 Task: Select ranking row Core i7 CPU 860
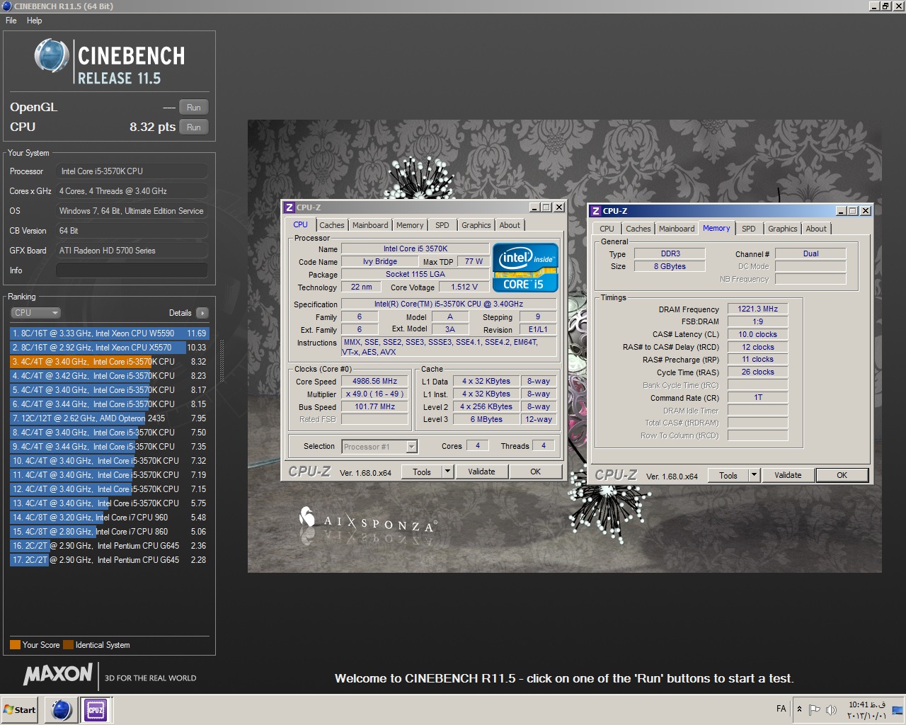(110, 532)
